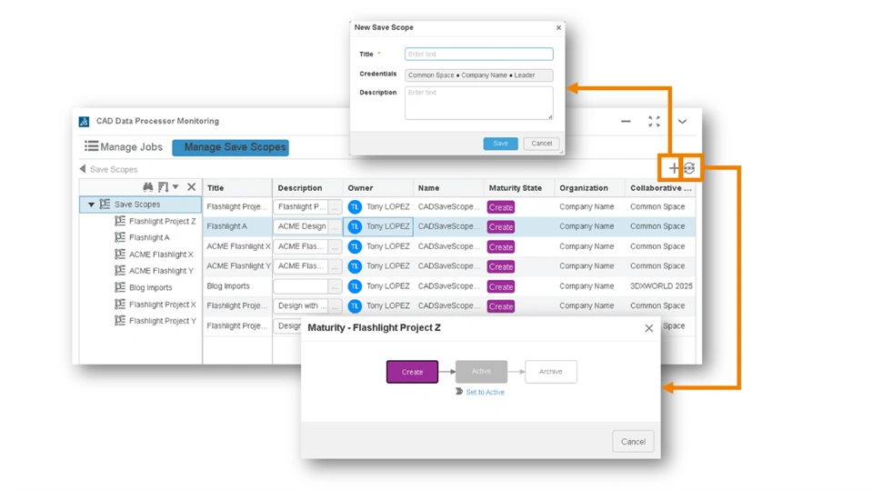The height and width of the screenshot is (490, 873).
Task: Collapse the Save Scopes tree node
Action: [91, 205]
